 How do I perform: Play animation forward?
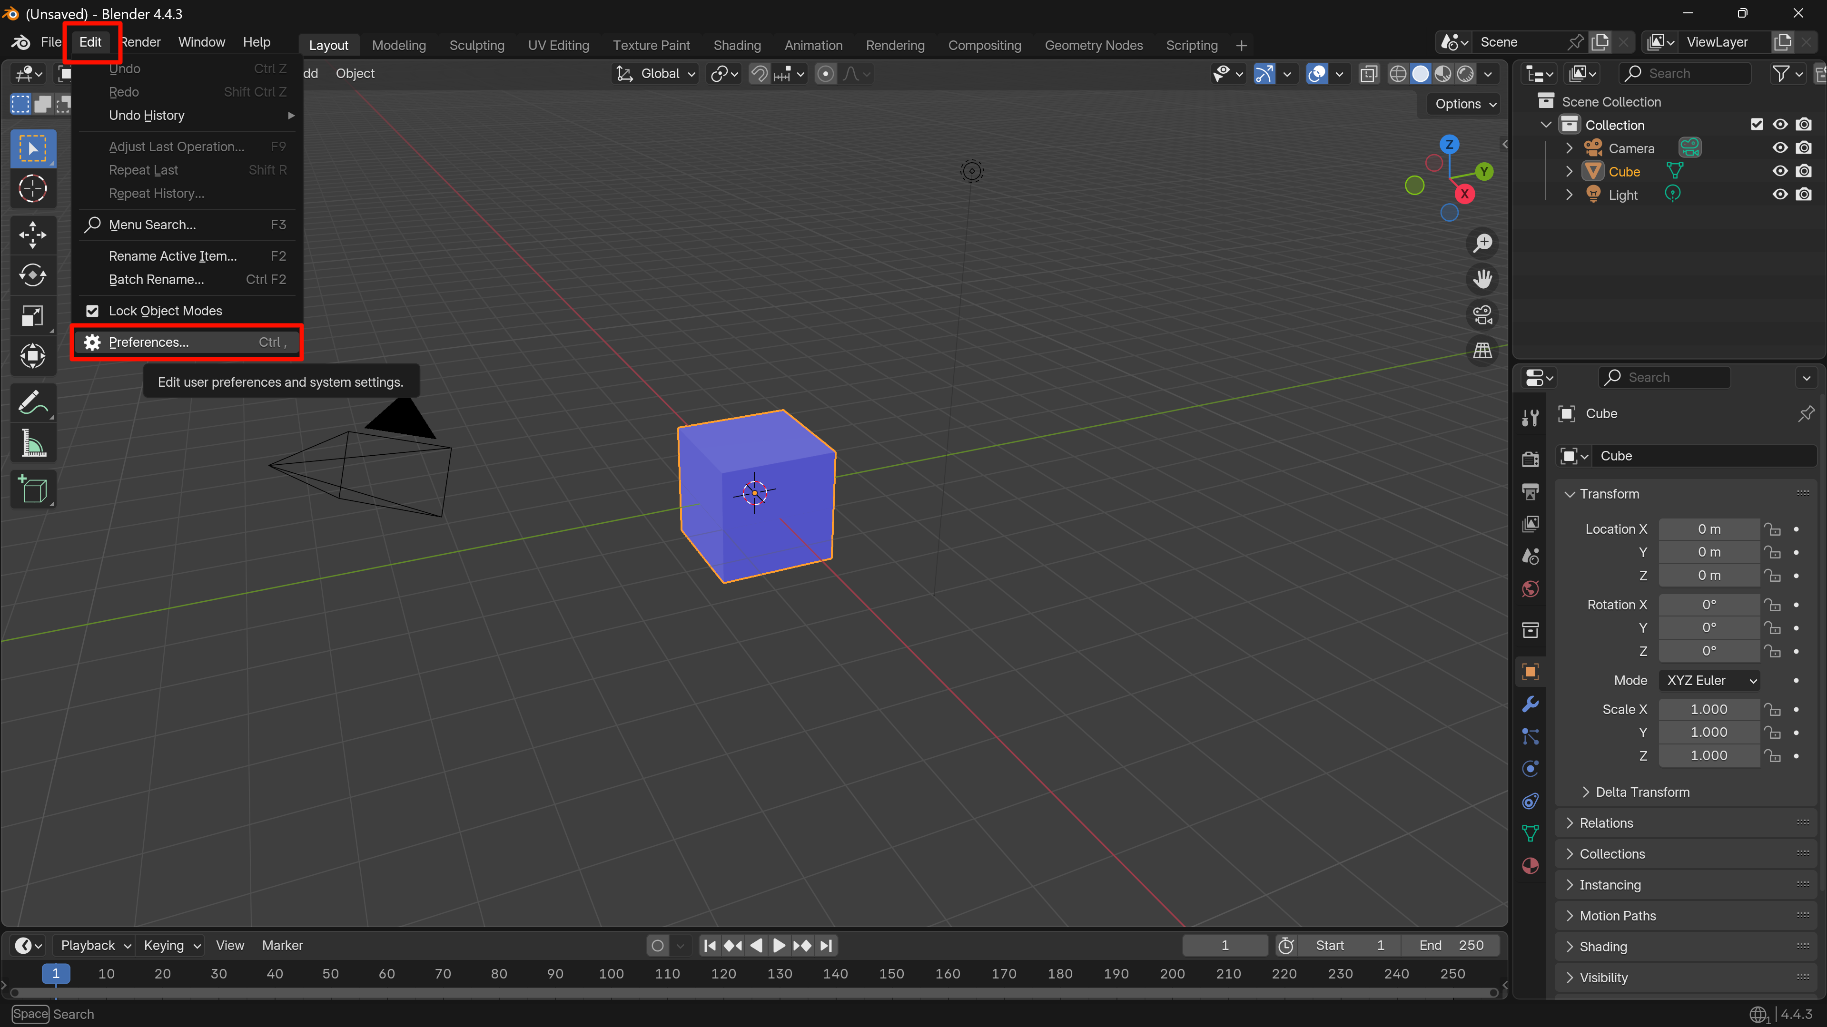[779, 946]
